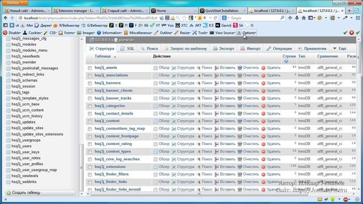The width and height of the screenshot is (363, 204).
Task: Check the box for hsq3j_associations
Action: tap(90, 75)
